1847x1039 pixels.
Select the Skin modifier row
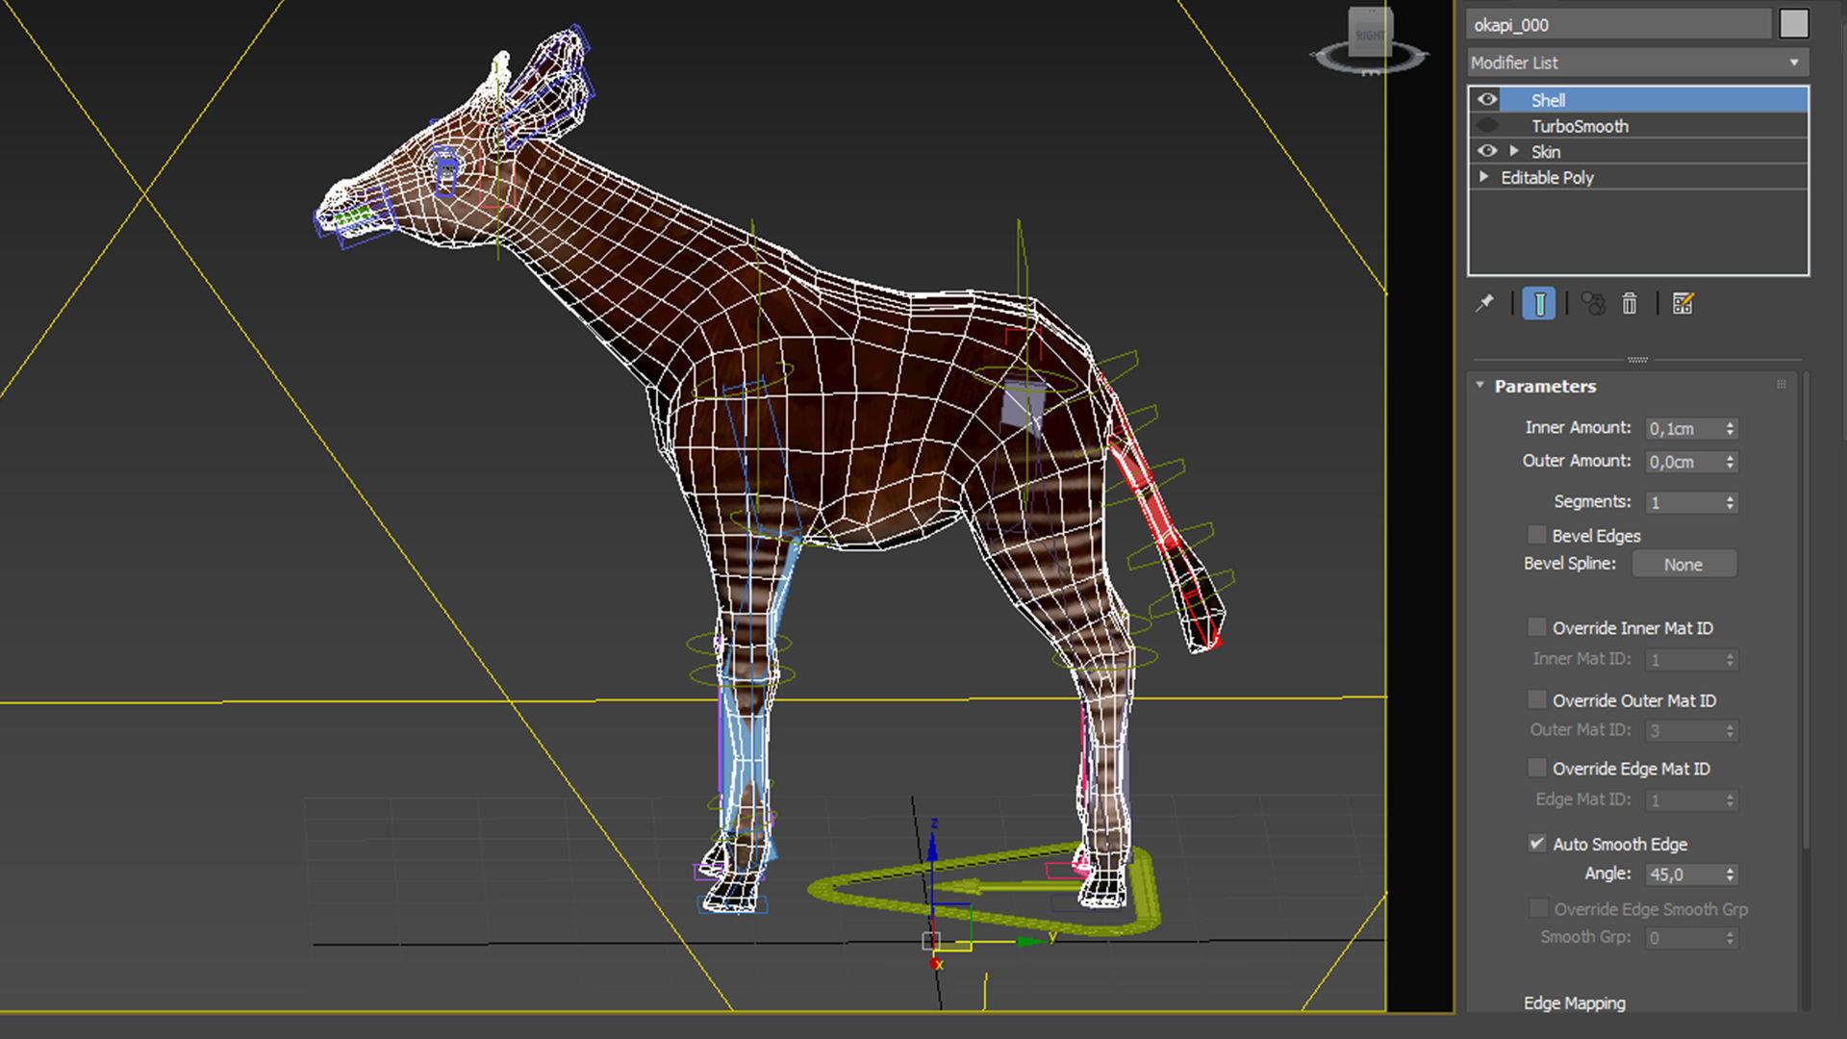click(1637, 151)
